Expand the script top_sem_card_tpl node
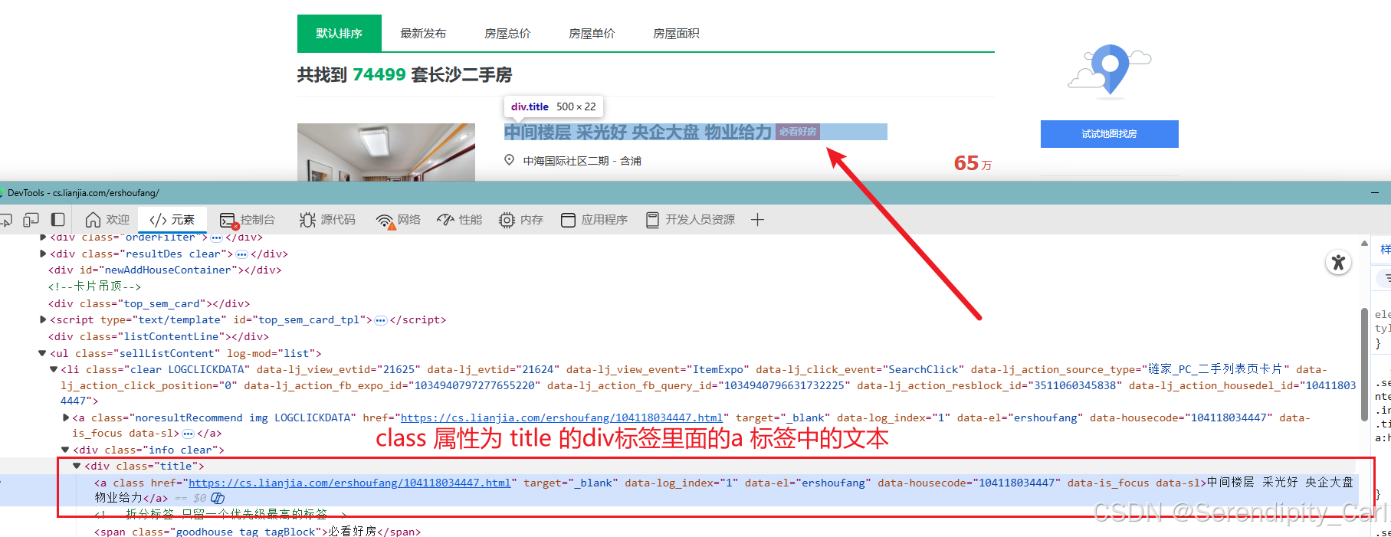 coord(43,319)
